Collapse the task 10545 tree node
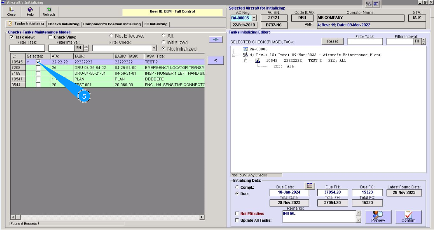This screenshot has height=232, width=434. (245, 61)
